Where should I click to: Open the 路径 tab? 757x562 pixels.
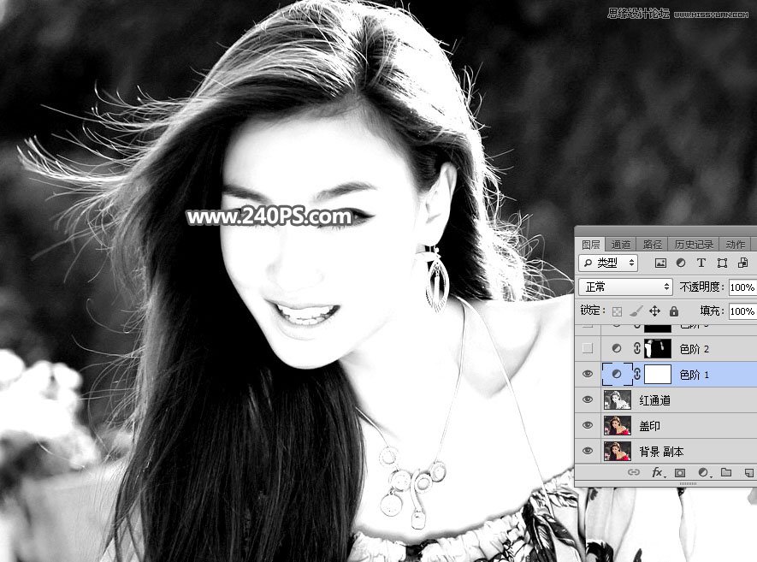(653, 245)
